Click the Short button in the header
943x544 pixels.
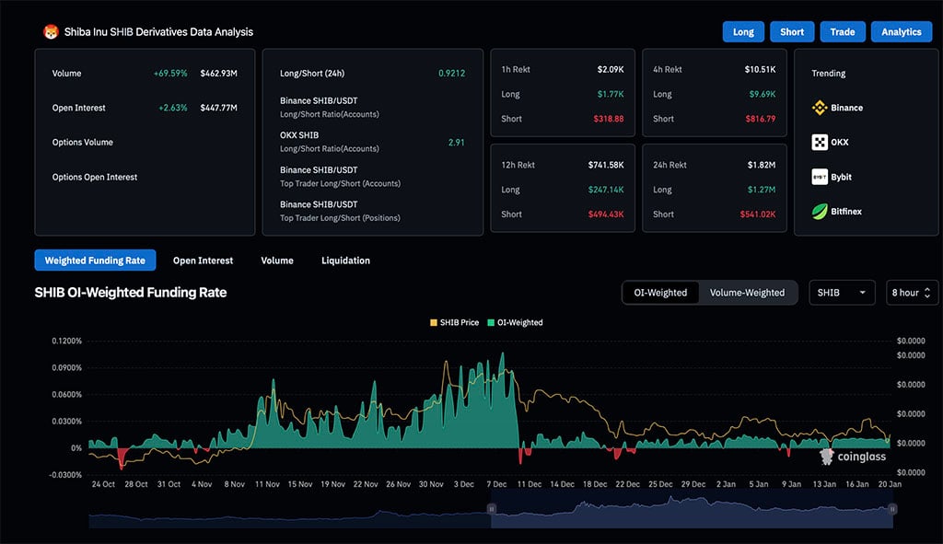point(791,30)
